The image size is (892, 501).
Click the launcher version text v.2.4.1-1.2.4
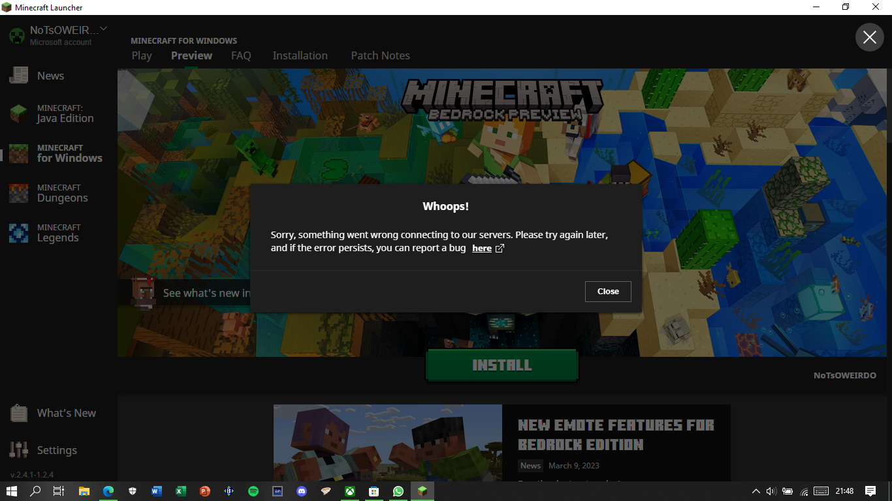32,474
